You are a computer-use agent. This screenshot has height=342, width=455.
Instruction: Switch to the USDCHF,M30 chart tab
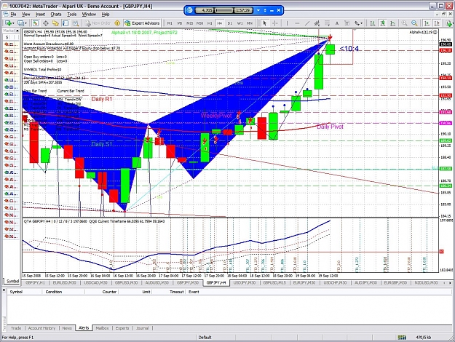335,282
